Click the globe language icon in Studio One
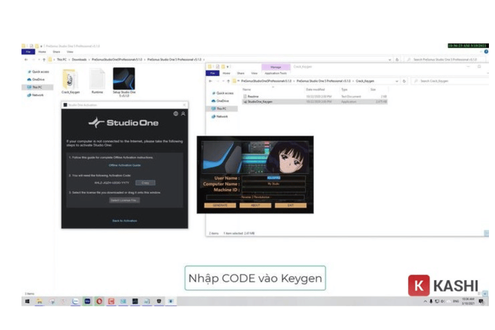Viewport: 495px width, 330px height. tap(175, 113)
